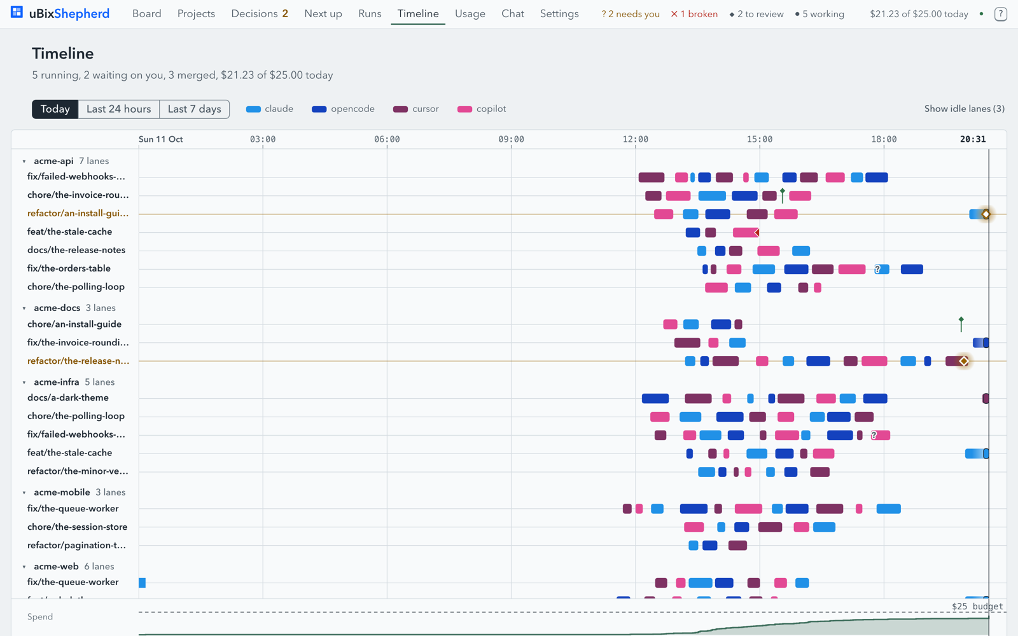This screenshot has width=1018, height=636.
Task: Select the chore/the-session-store lane label
Action: click(x=77, y=527)
